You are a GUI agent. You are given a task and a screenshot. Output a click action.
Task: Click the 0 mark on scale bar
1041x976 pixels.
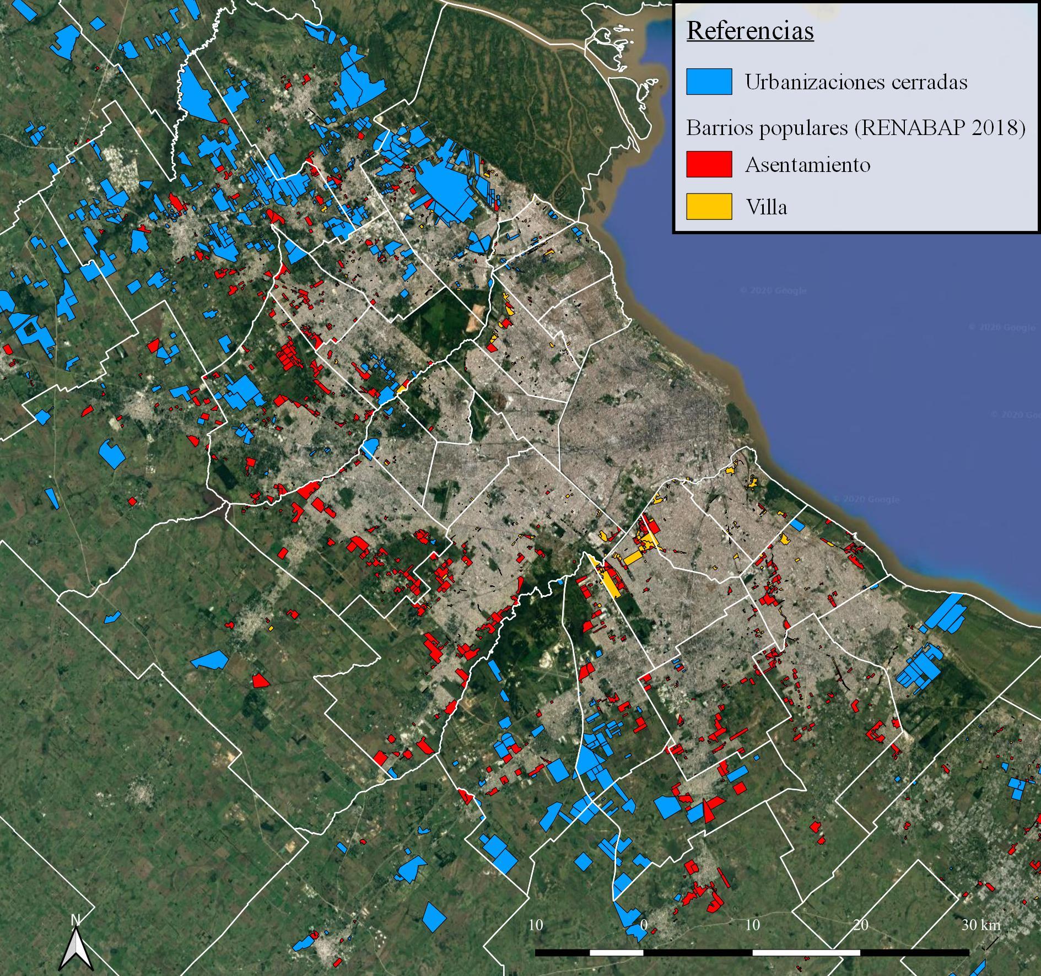point(644,924)
